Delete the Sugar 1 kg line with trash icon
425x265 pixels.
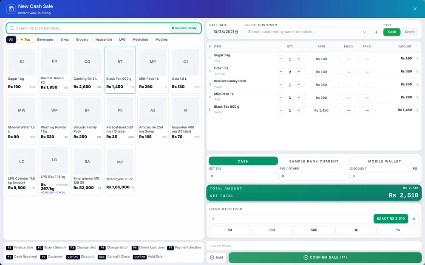417,59
